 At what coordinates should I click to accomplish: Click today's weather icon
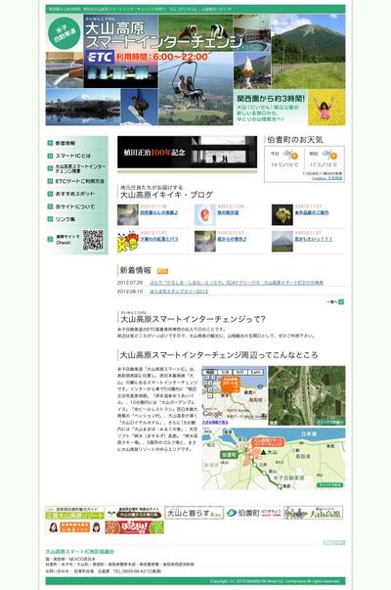(x=290, y=155)
